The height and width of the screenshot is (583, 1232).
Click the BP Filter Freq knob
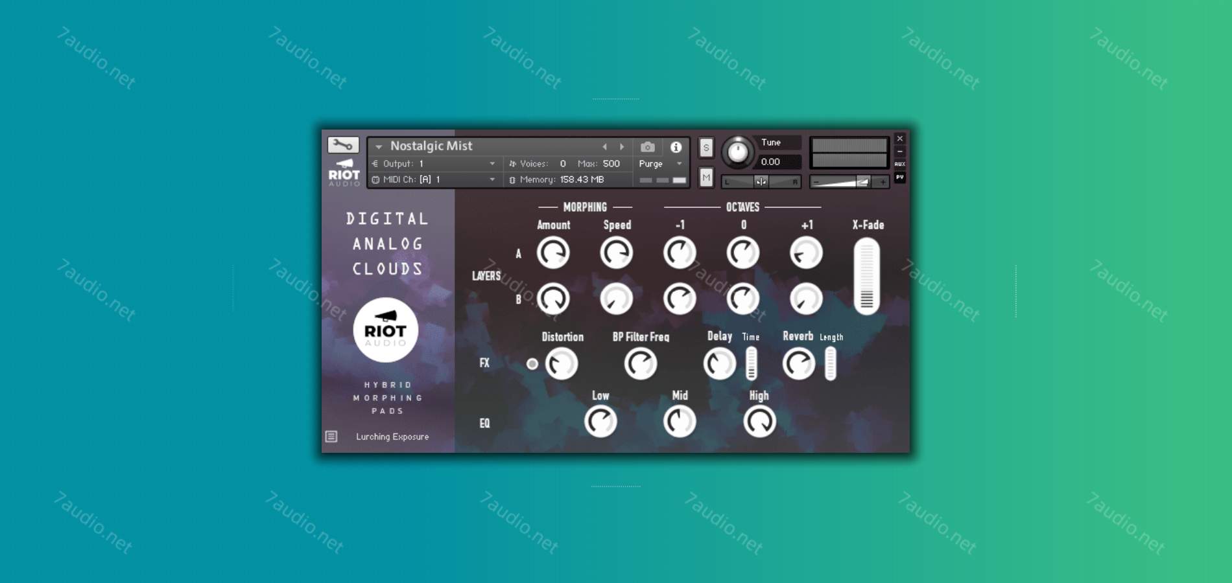(x=641, y=364)
